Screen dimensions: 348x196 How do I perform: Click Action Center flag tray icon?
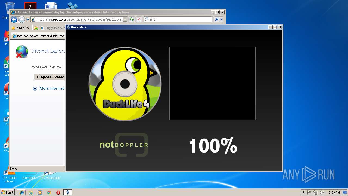(309, 192)
